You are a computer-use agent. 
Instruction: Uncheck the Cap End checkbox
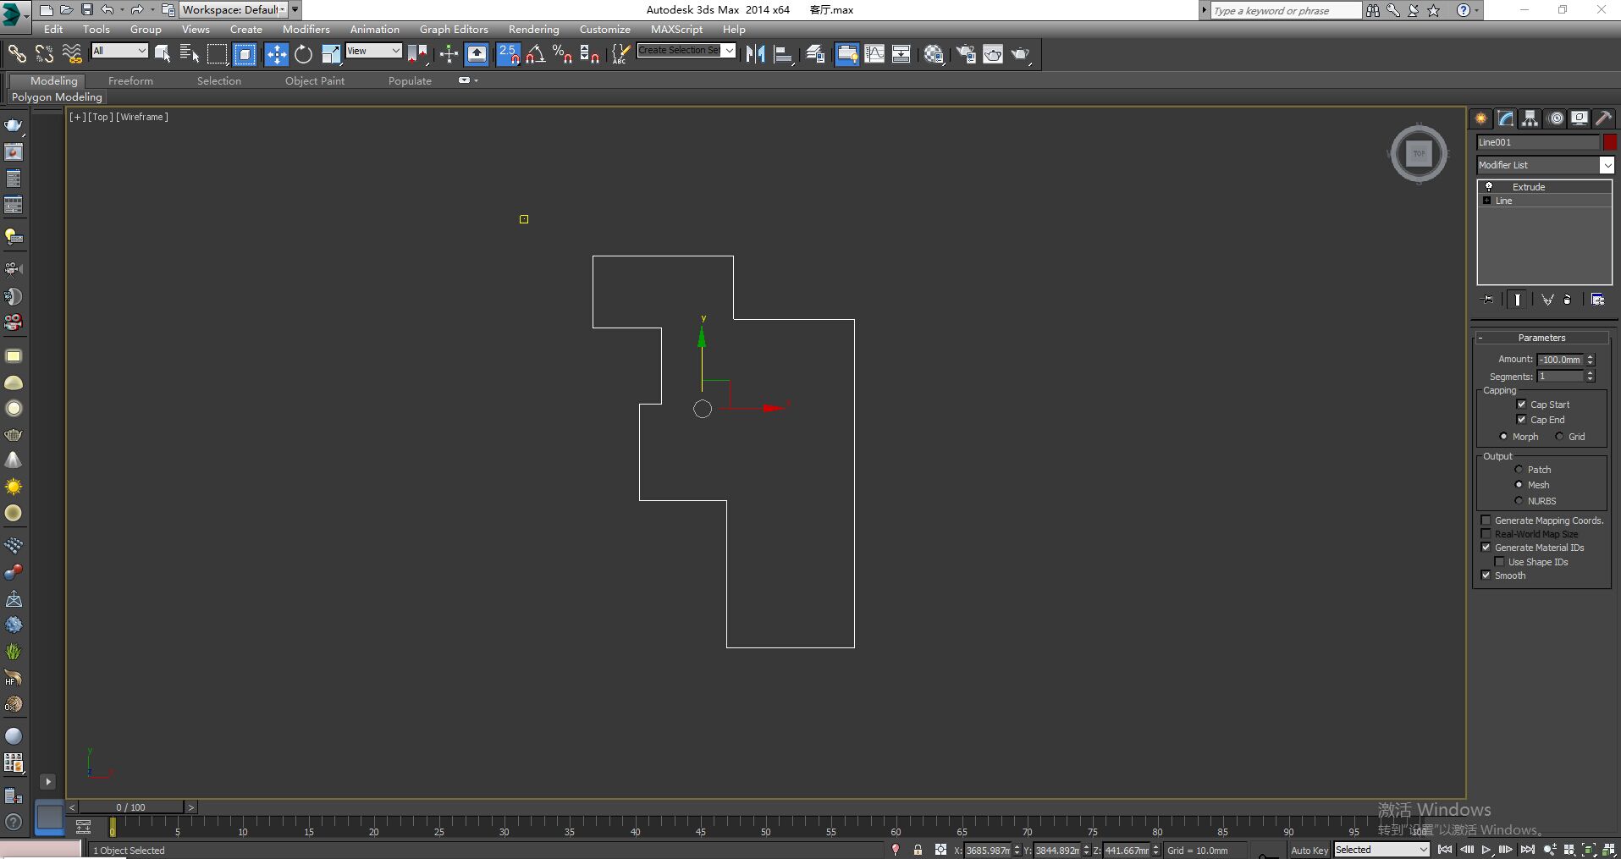pos(1521,420)
